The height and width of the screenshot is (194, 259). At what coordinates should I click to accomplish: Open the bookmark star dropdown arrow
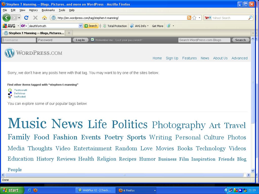pos(199,18)
